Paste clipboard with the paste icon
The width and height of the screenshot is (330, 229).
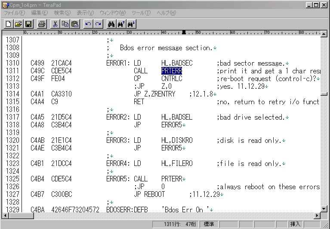[75, 24]
